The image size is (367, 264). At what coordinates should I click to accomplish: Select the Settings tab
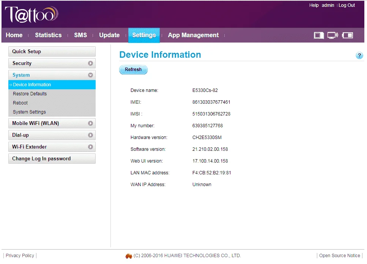click(144, 35)
